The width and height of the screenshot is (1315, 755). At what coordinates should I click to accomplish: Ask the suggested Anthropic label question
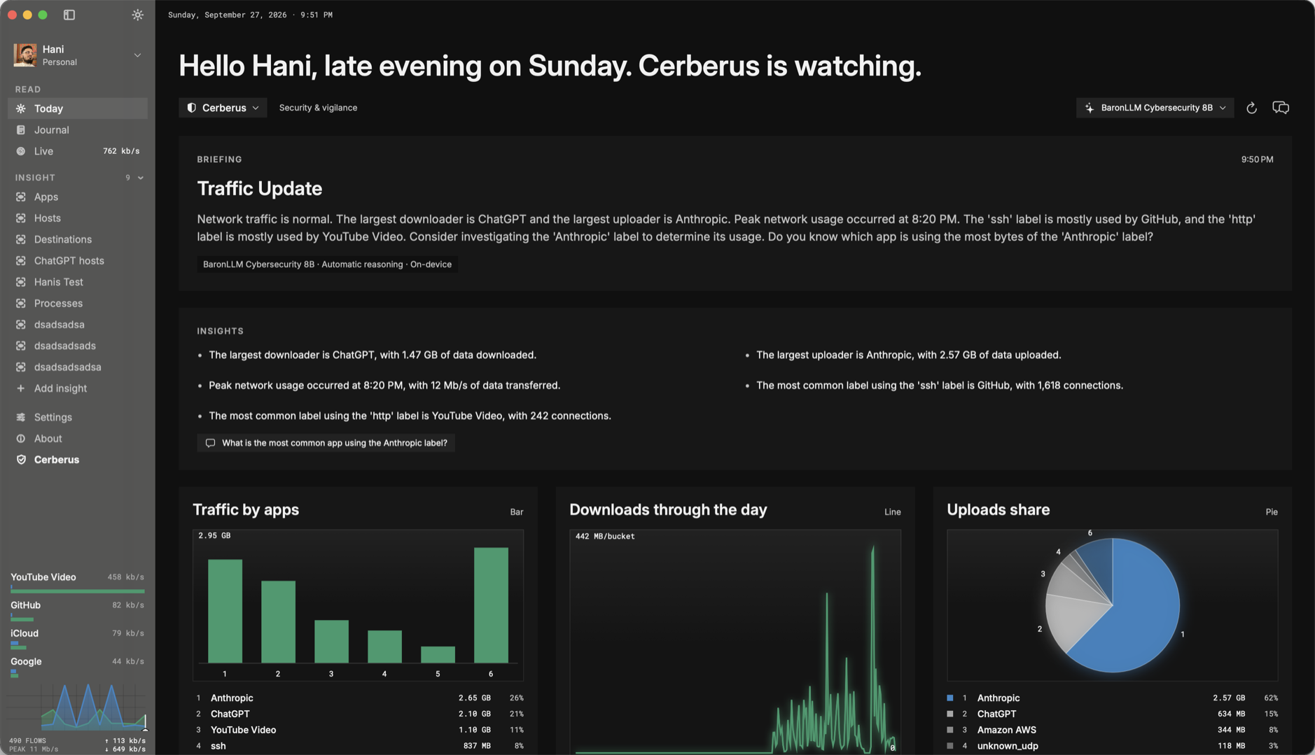pos(326,443)
